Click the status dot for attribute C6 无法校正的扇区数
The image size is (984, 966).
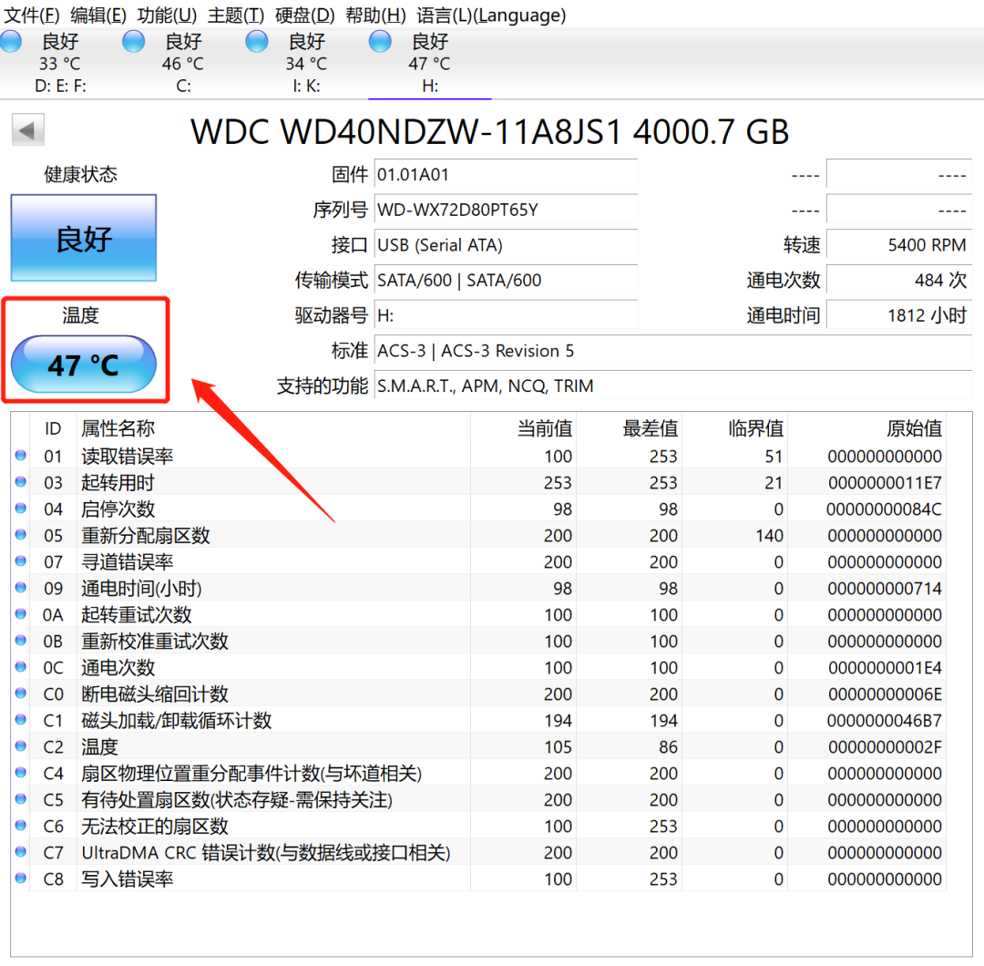tap(21, 825)
